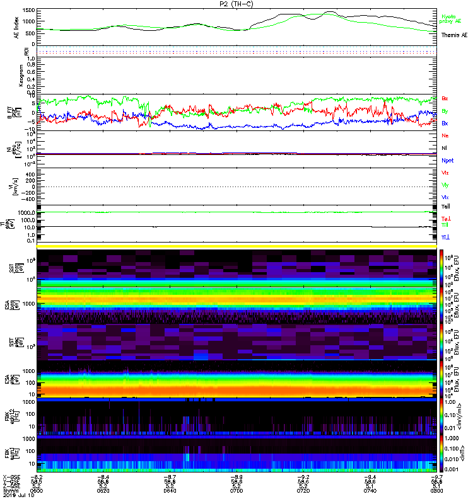
Task: Select the blue "Npot" legend entry
Action: (448, 161)
